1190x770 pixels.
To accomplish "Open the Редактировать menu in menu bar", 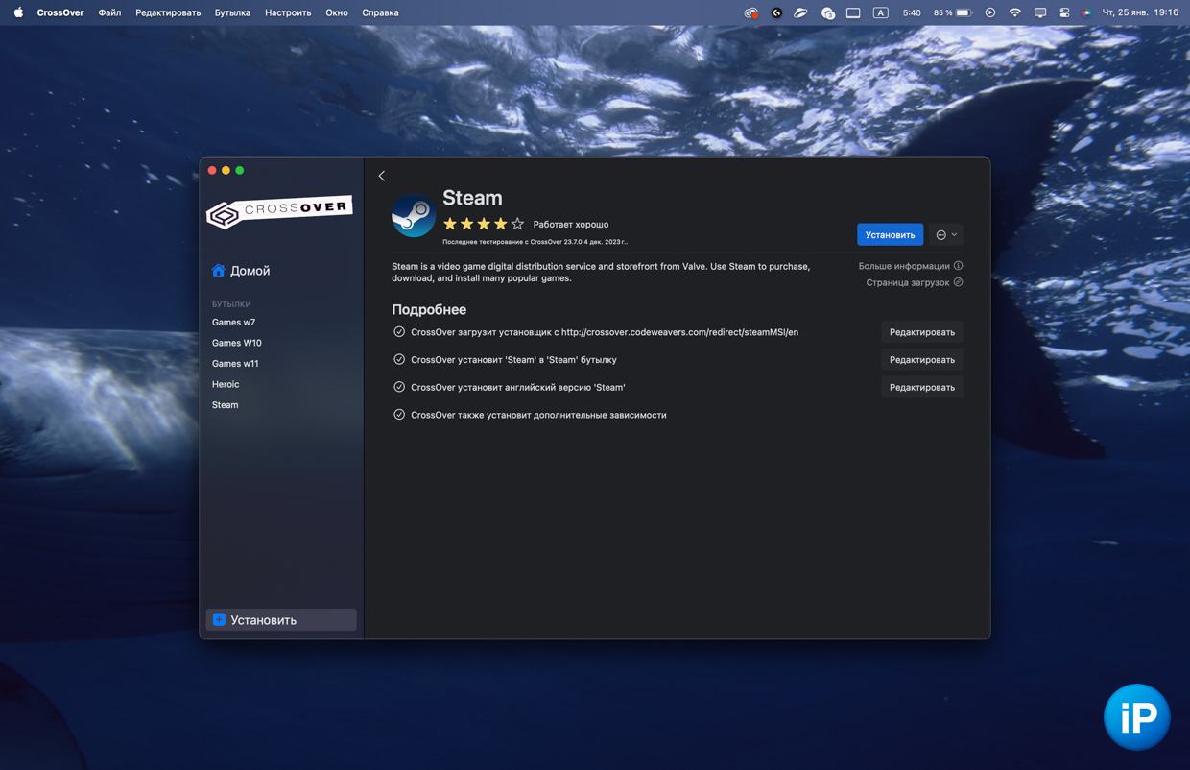I will [168, 12].
